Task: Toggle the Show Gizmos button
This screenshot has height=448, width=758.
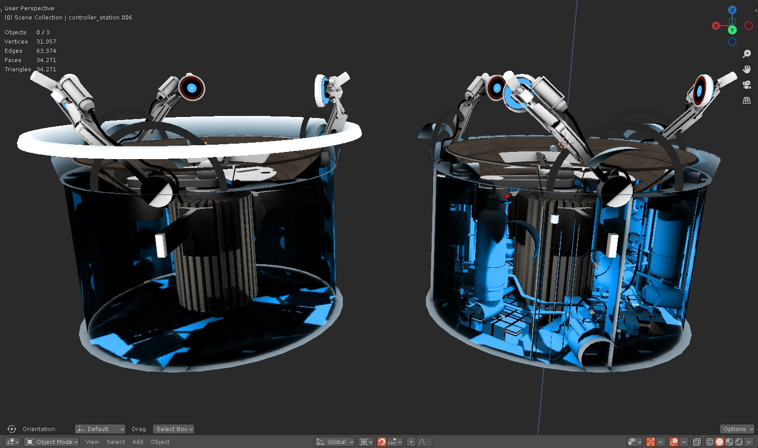Action: [x=651, y=442]
